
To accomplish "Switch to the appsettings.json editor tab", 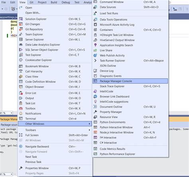I will pos(9,17).
